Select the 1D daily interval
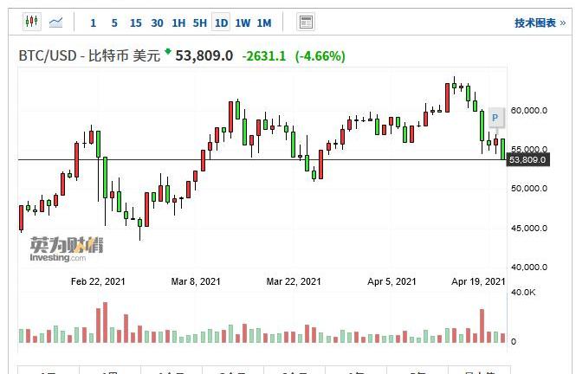This screenshot has width=576, height=374. point(222,23)
